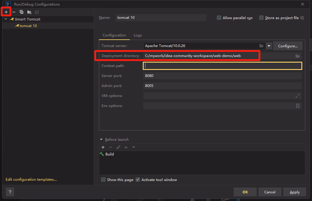
Task: Browse for Tomcat server folder
Action: [261, 46]
